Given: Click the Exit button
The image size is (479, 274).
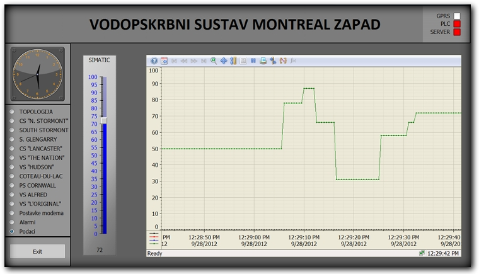Looking at the screenshot, I should tap(38, 251).
